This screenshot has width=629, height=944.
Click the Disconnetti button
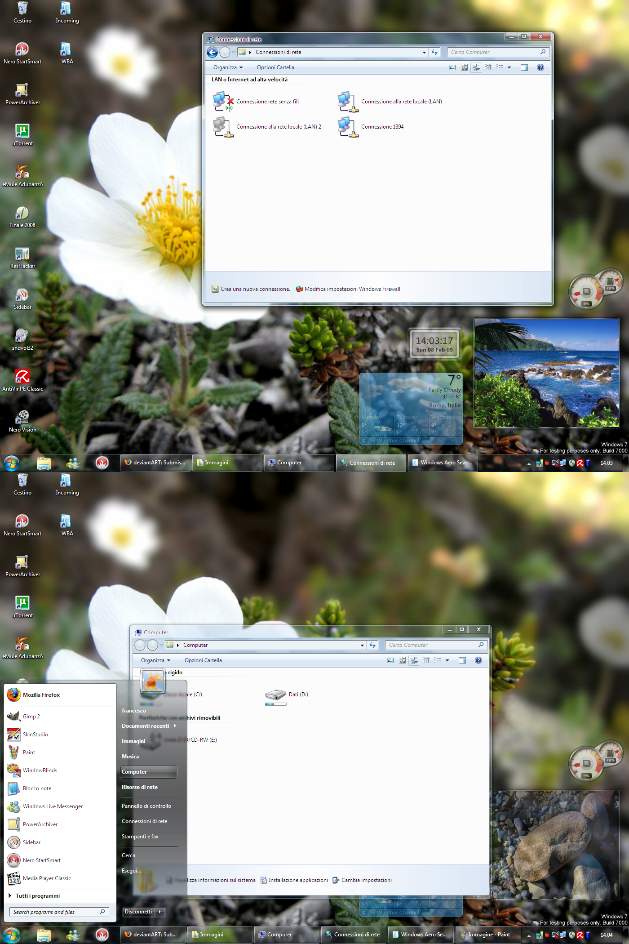(x=139, y=912)
